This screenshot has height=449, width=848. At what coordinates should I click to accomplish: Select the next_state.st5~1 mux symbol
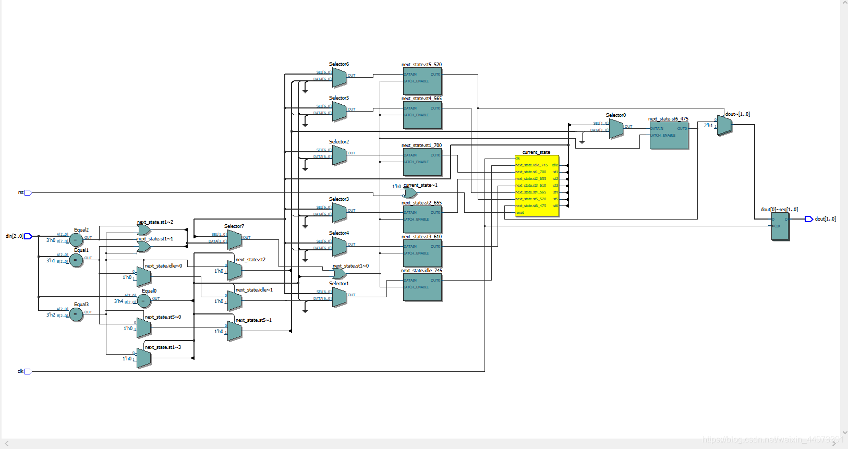click(235, 331)
